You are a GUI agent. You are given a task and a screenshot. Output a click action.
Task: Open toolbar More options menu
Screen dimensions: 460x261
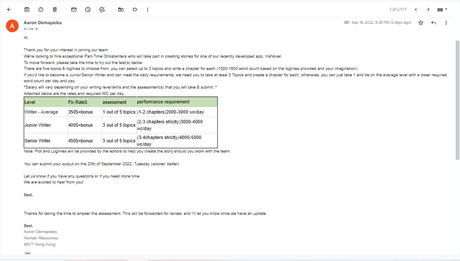pos(147,10)
